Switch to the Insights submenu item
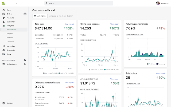171x107 pixels. [x=10, y=33]
